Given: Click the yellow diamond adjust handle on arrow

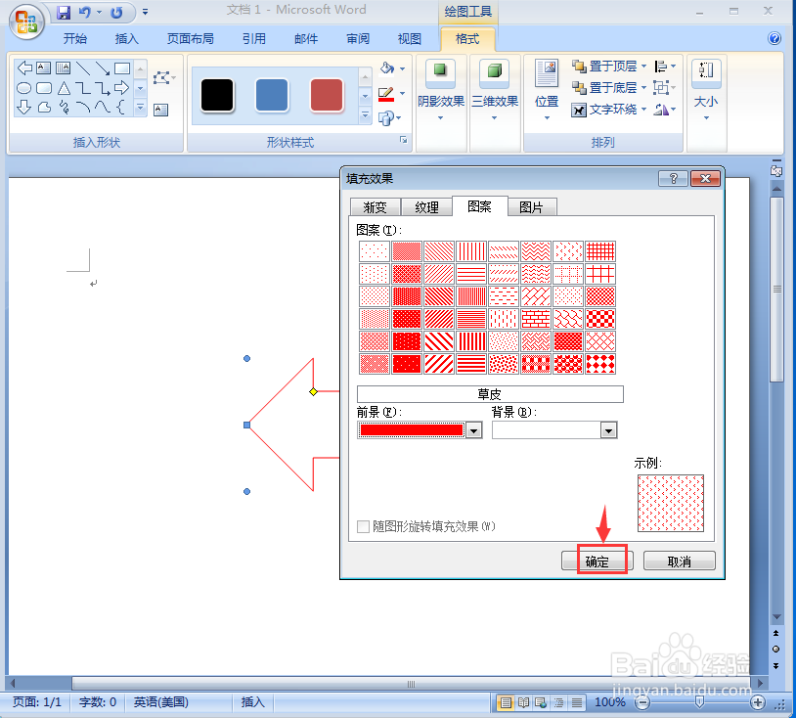Looking at the screenshot, I should click(313, 391).
